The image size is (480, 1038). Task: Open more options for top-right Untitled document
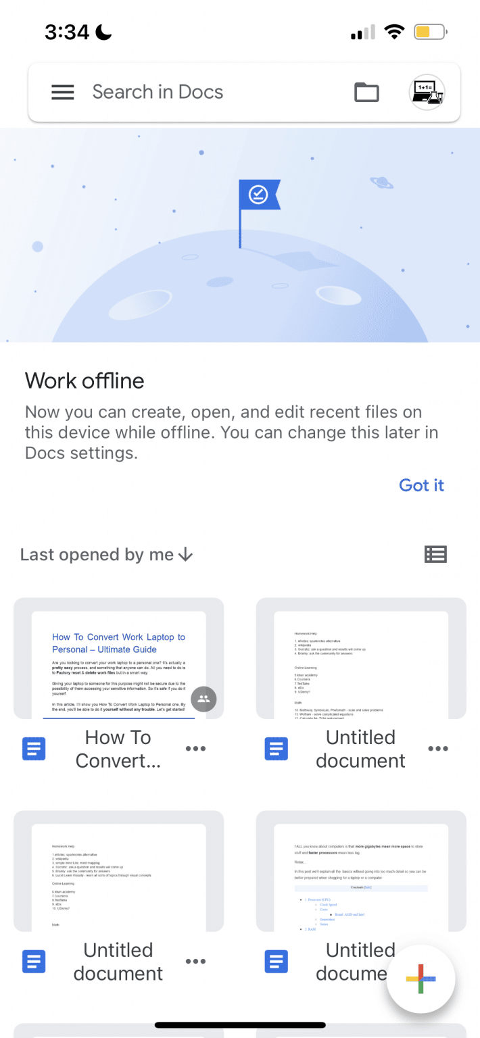pyautogui.click(x=438, y=749)
